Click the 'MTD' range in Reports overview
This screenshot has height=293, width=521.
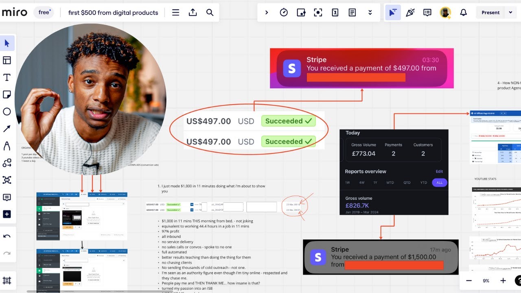pyautogui.click(x=390, y=183)
